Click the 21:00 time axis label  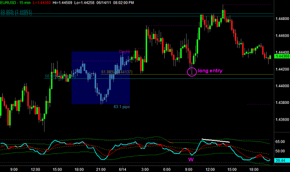click(101, 169)
